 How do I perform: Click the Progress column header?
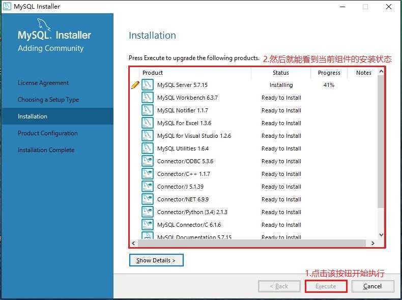[x=329, y=73]
